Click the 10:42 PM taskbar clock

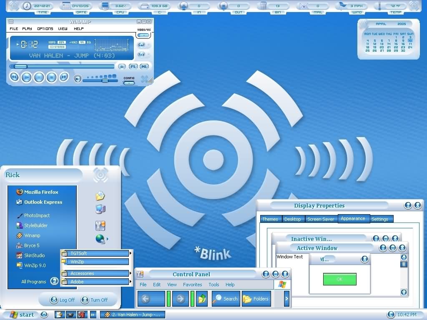point(407,315)
